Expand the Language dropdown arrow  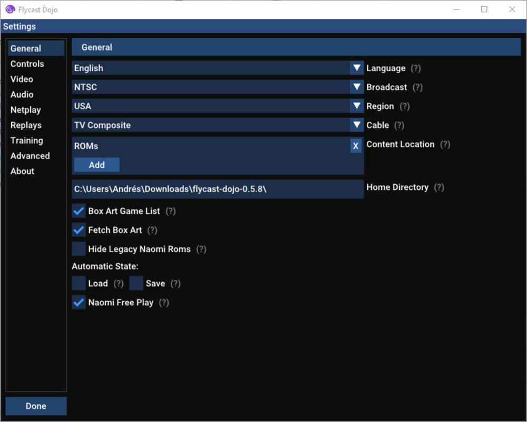pos(357,68)
